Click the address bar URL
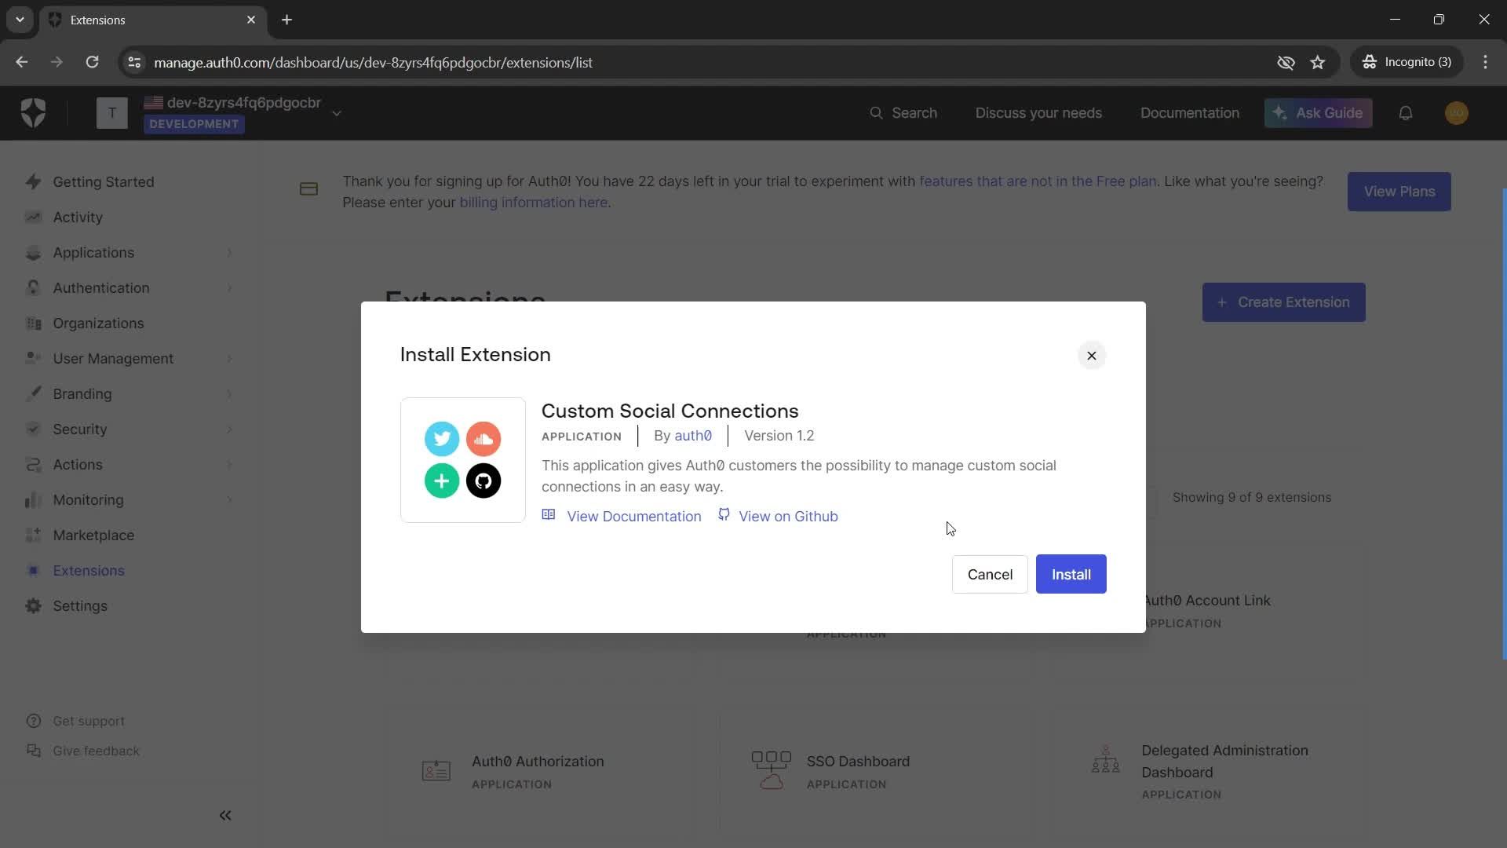Viewport: 1507px width, 848px height. (373, 62)
